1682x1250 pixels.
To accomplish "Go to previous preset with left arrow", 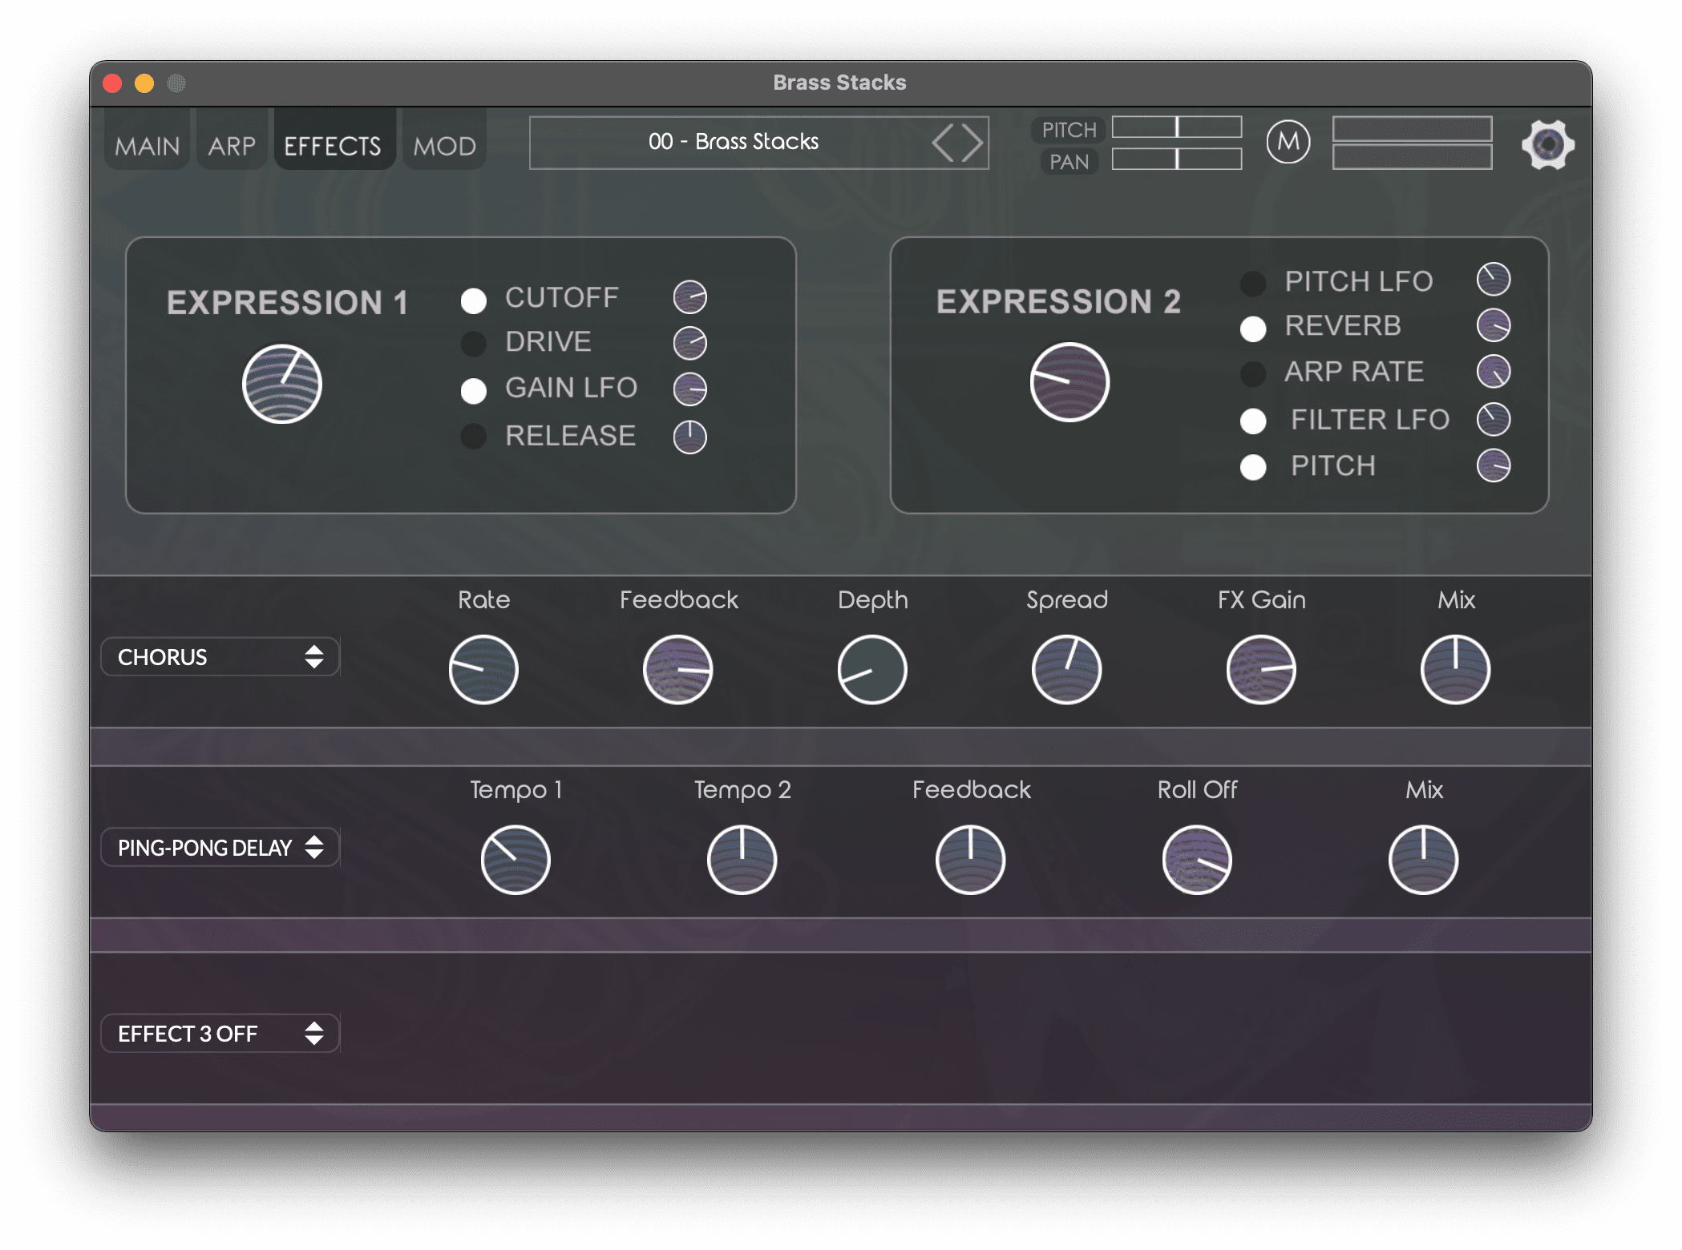I will click(944, 143).
